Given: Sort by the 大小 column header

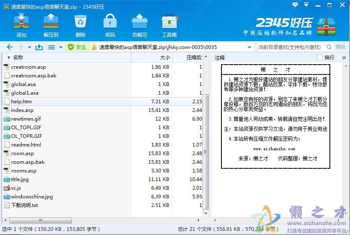Looking at the screenshot, I should [x=152, y=58].
